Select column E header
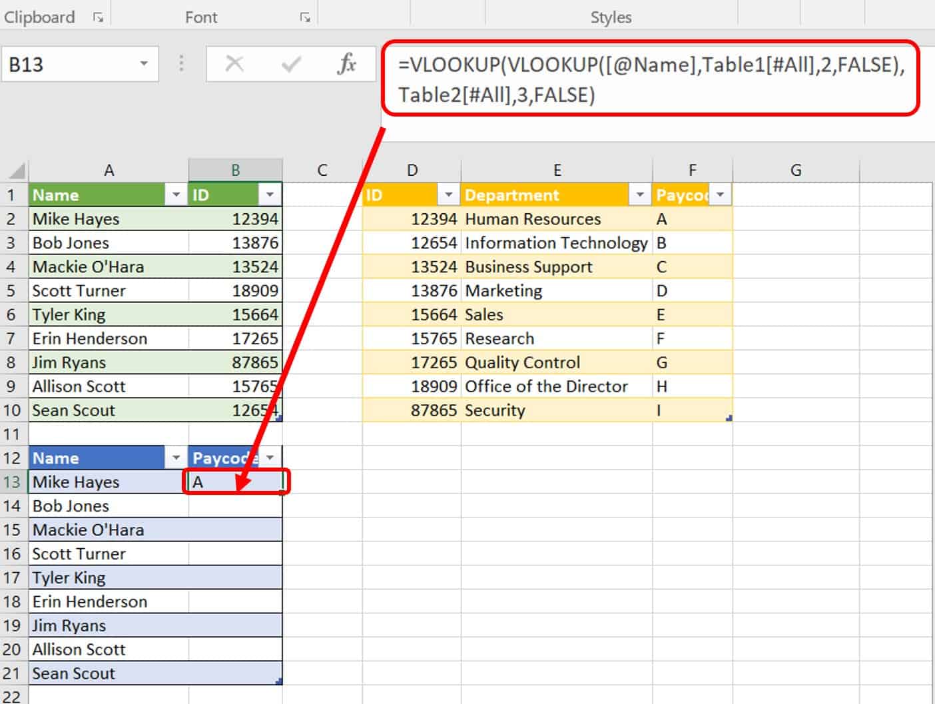 coord(557,171)
